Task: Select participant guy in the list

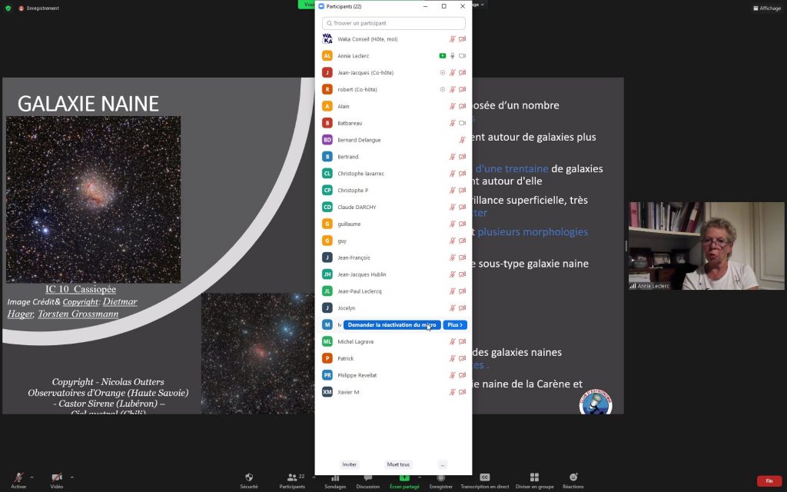Action: pos(393,241)
